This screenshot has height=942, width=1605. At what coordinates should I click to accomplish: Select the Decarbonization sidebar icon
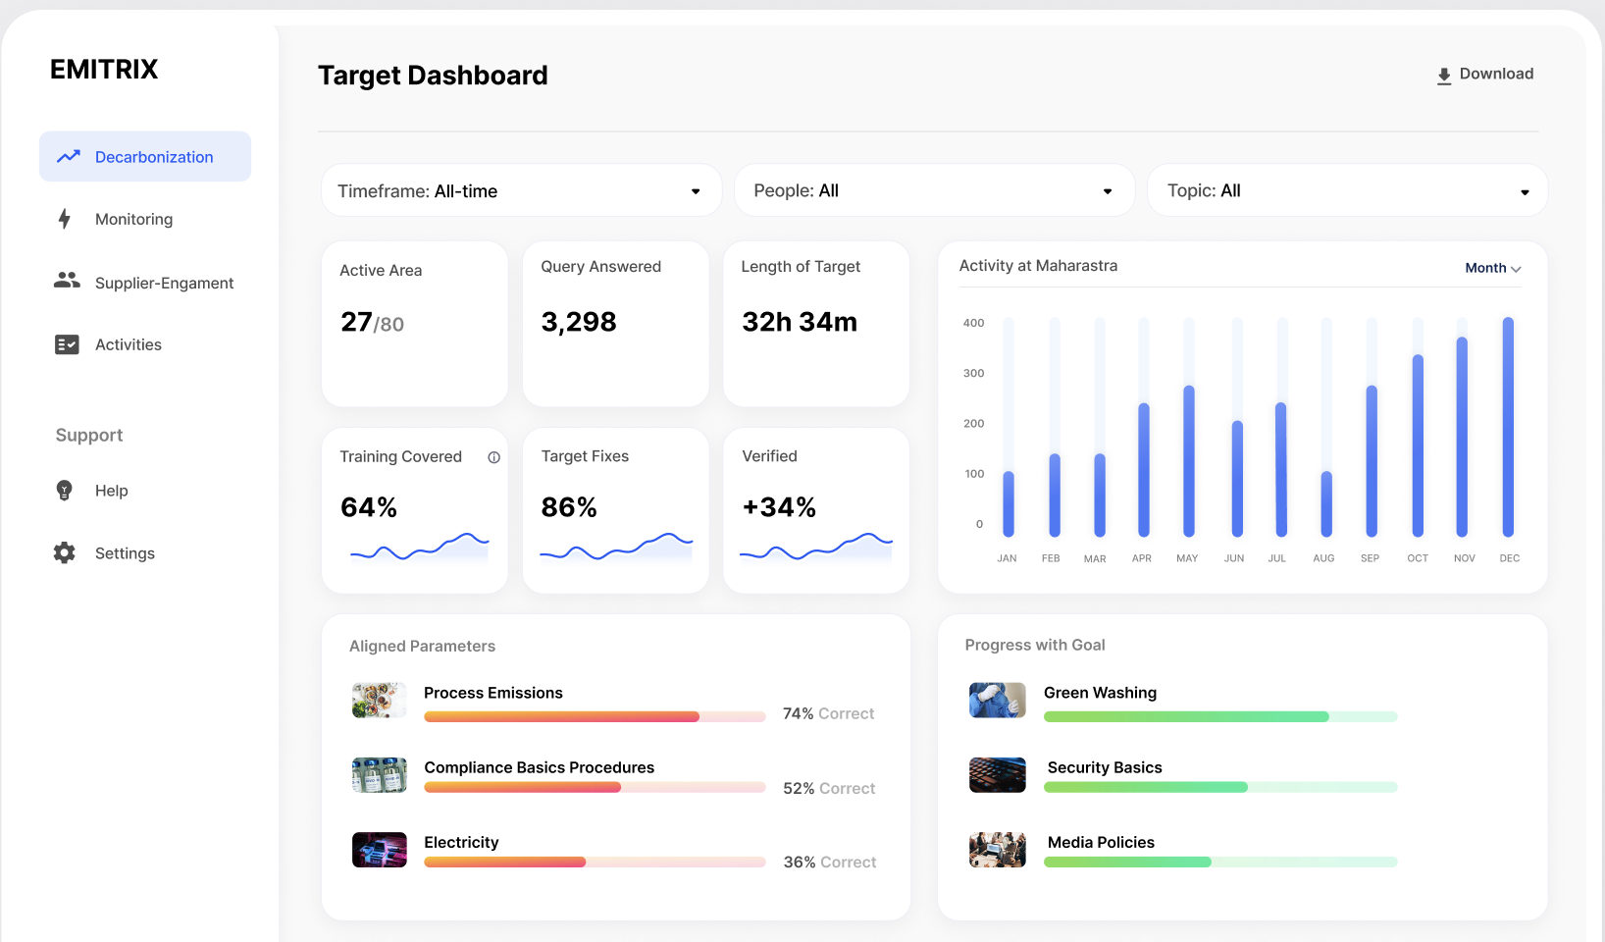click(x=67, y=156)
